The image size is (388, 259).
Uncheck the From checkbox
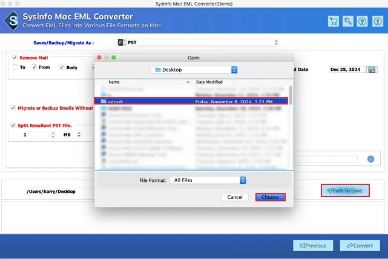tap(34, 67)
